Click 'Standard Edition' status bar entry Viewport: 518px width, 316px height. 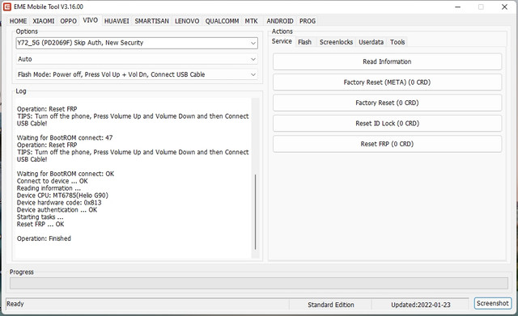coord(331,305)
